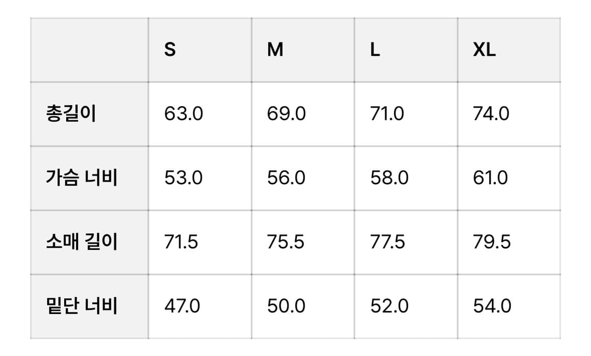Viewport: 591px width, 356px height.
Task: Select the XL size column header
Action: coord(484,50)
